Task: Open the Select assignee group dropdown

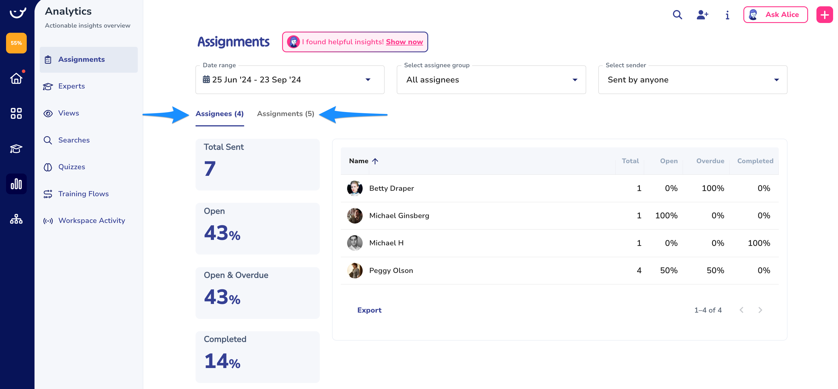Action: tap(491, 80)
